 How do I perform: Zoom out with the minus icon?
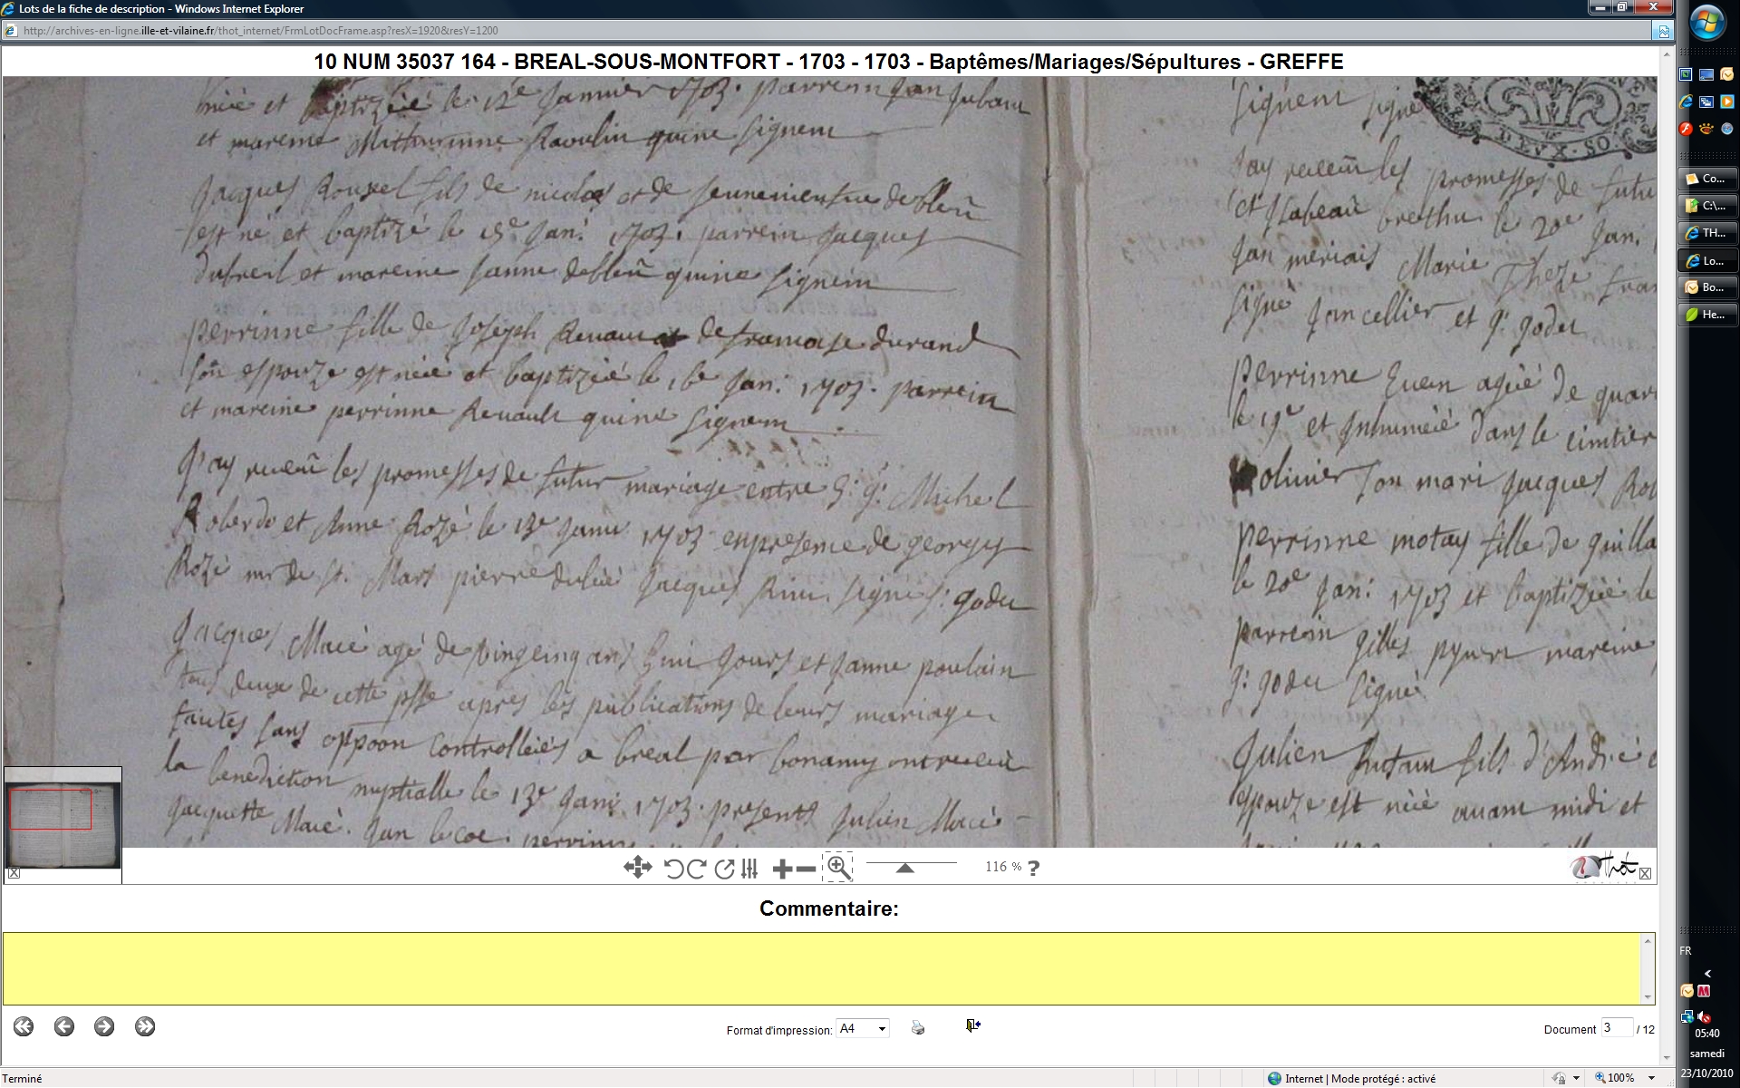point(806,869)
